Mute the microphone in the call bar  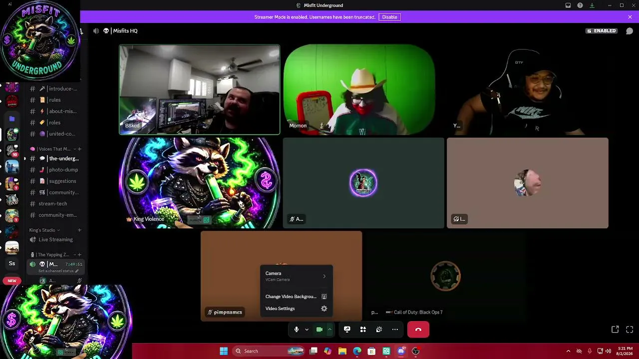click(296, 330)
